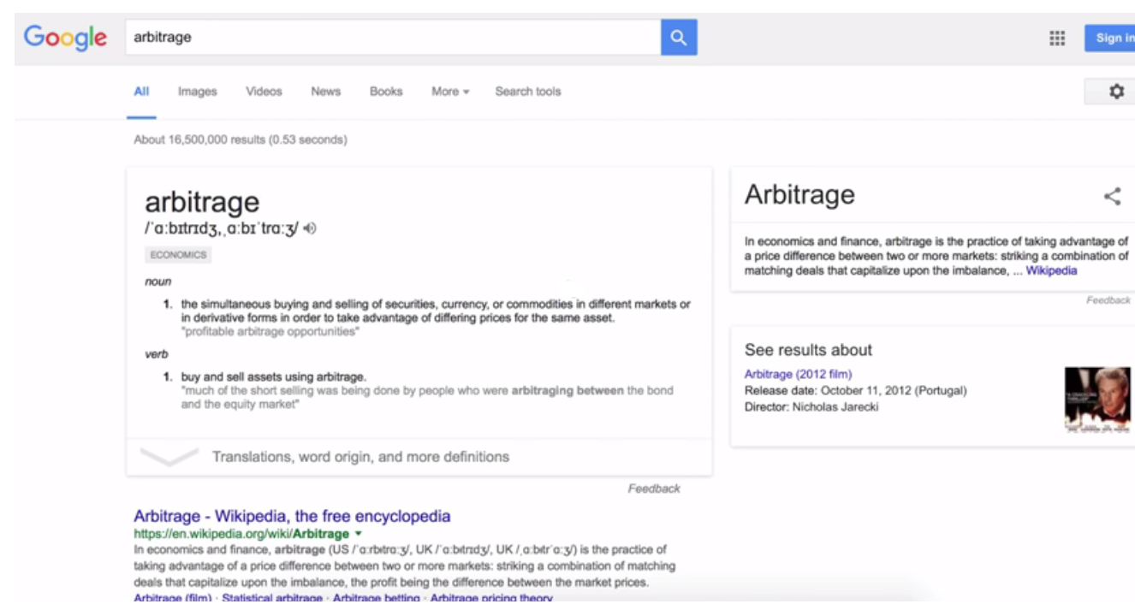Open the Wikipedia result URL dropdown arrow

point(358,534)
